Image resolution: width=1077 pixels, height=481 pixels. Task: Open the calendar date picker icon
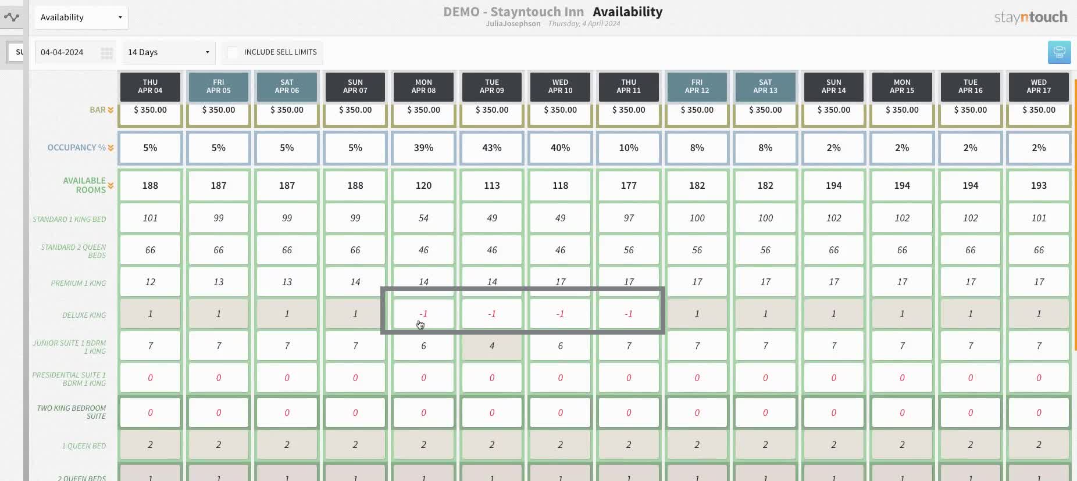pos(106,53)
